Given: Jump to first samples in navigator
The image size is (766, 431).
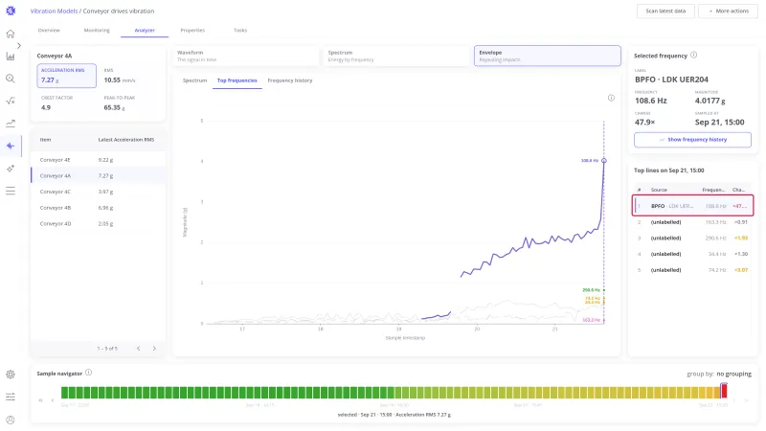Looking at the screenshot, I should point(40,400).
